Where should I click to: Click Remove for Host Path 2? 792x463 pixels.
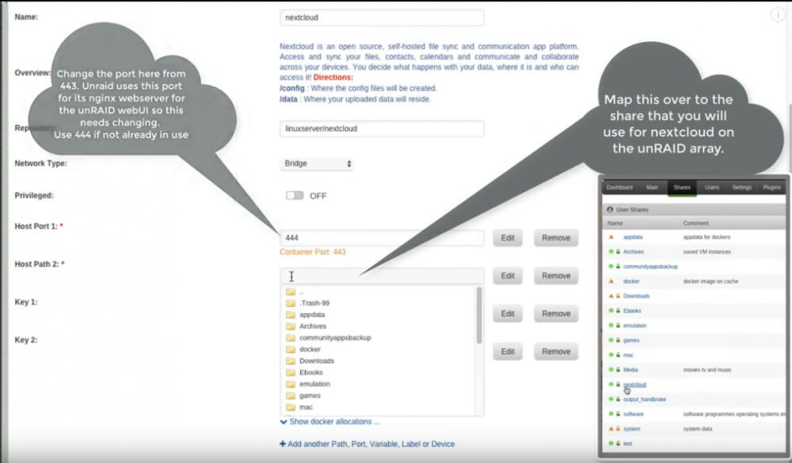click(x=556, y=275)
